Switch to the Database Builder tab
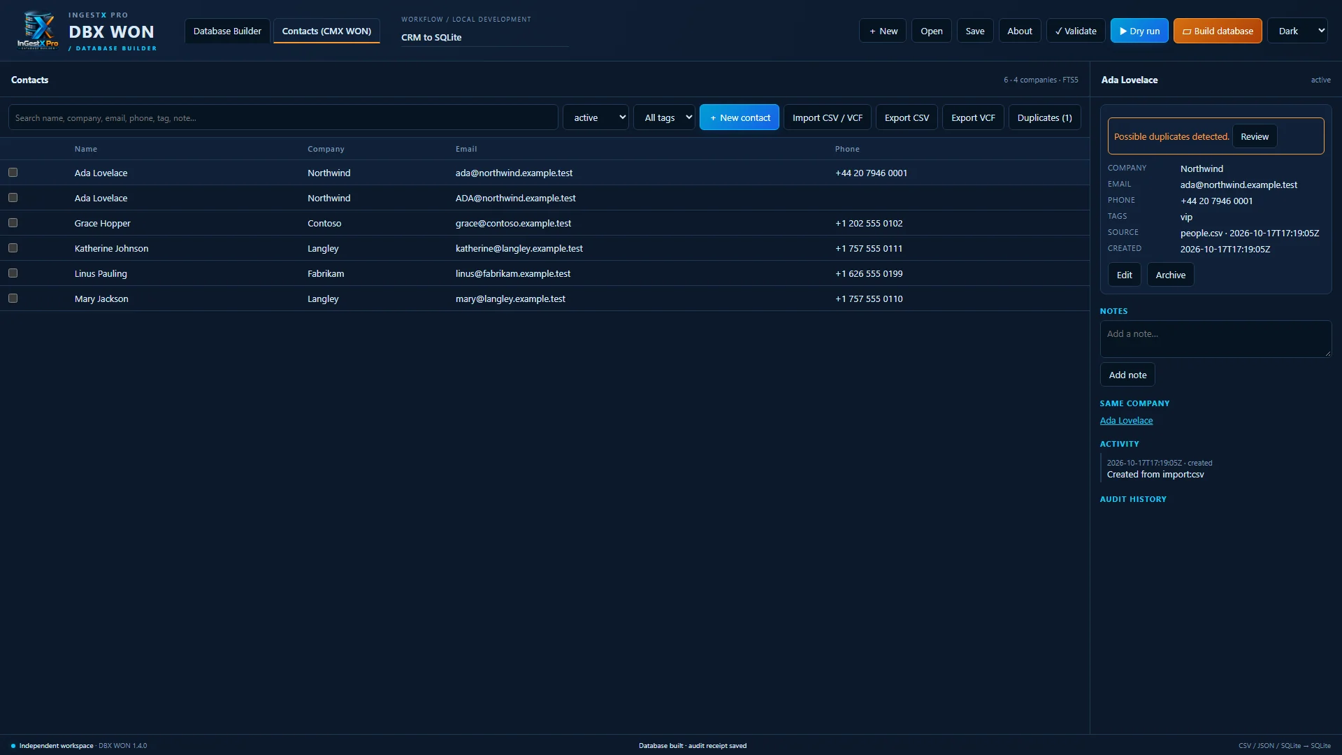 pos(227,31)
